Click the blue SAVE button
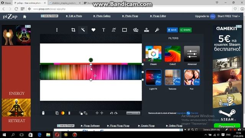Image resolution: width=245 pixels, height=138 pixels. tap(172, 30)
